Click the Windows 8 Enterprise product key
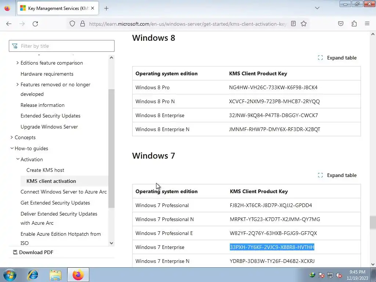This screenshot has height=282, width=376. click(273, 115)
